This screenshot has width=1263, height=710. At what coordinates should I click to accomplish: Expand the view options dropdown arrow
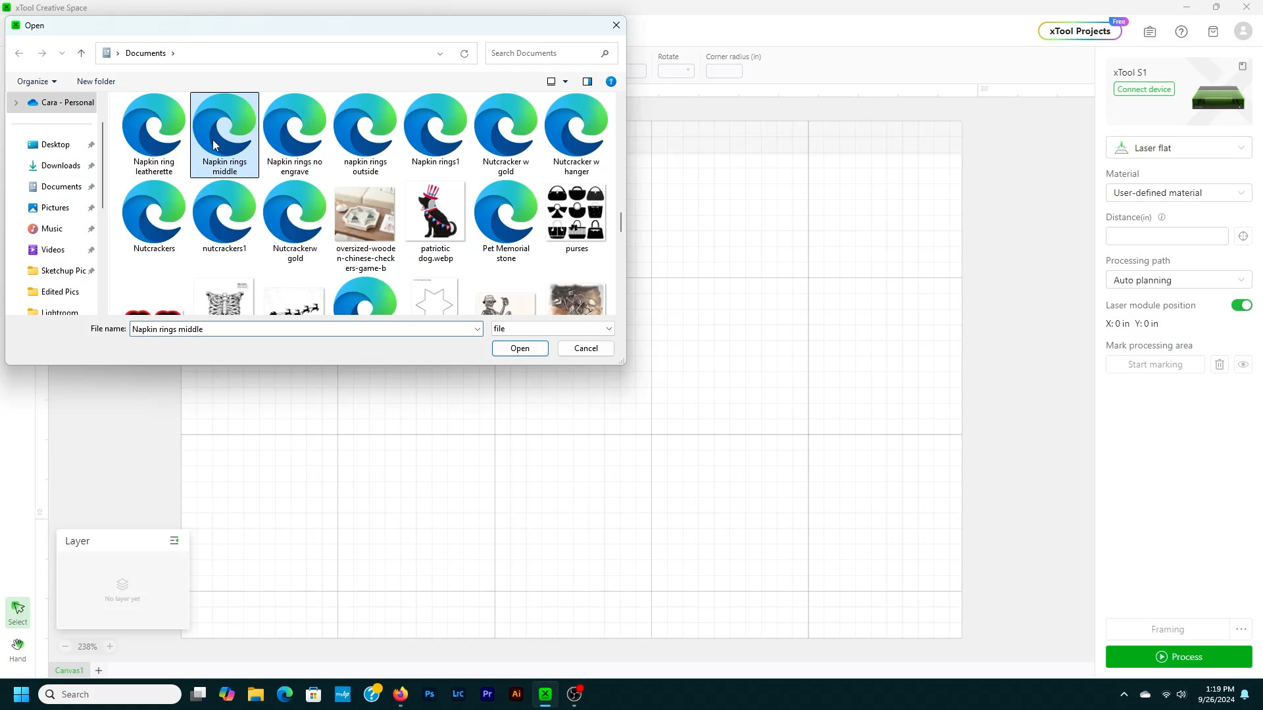(x=565, y=82)
